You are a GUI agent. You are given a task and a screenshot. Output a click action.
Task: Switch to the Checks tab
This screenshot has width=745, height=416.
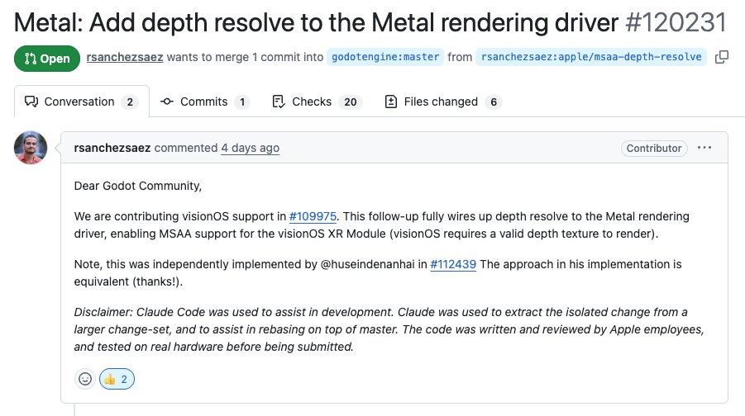317,102
